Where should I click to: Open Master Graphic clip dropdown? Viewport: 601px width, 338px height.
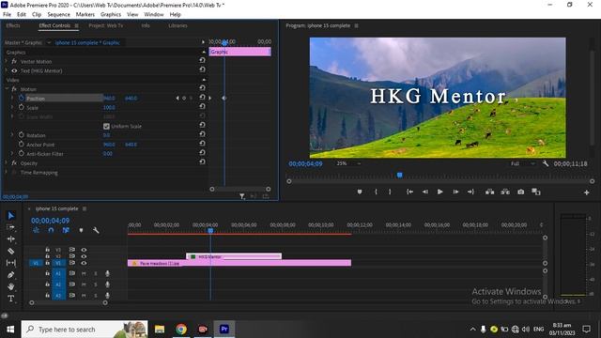pos(49,42)
